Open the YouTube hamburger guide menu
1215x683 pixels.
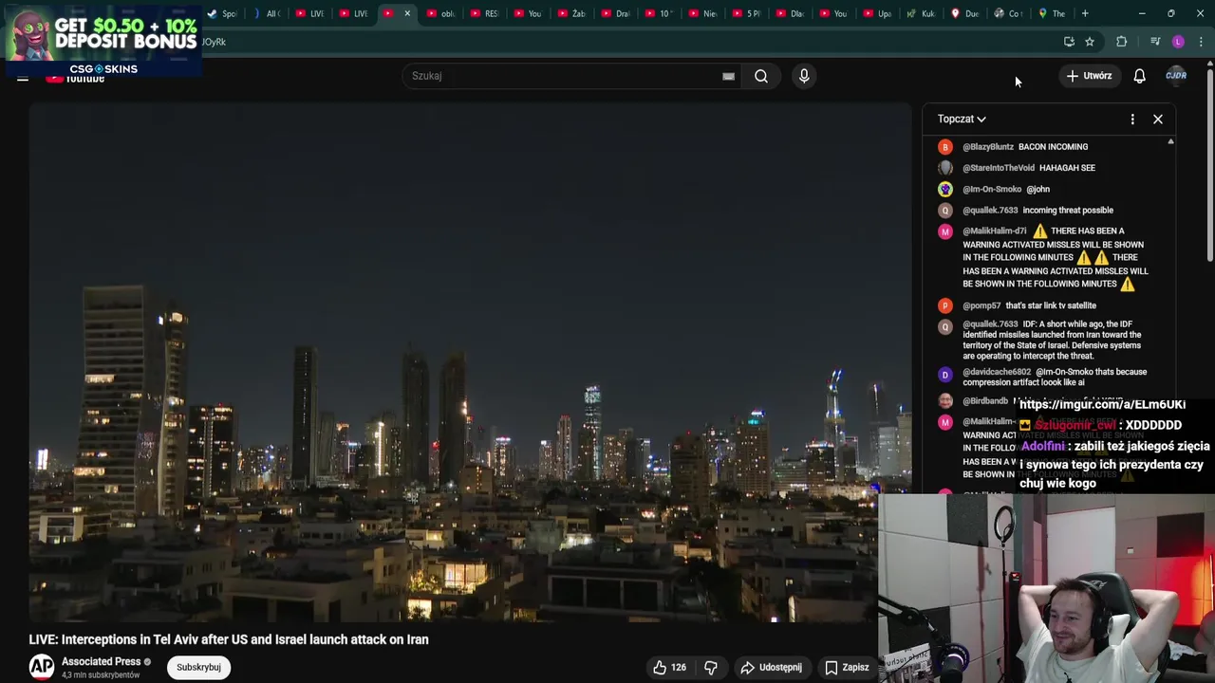click(23, 78)
